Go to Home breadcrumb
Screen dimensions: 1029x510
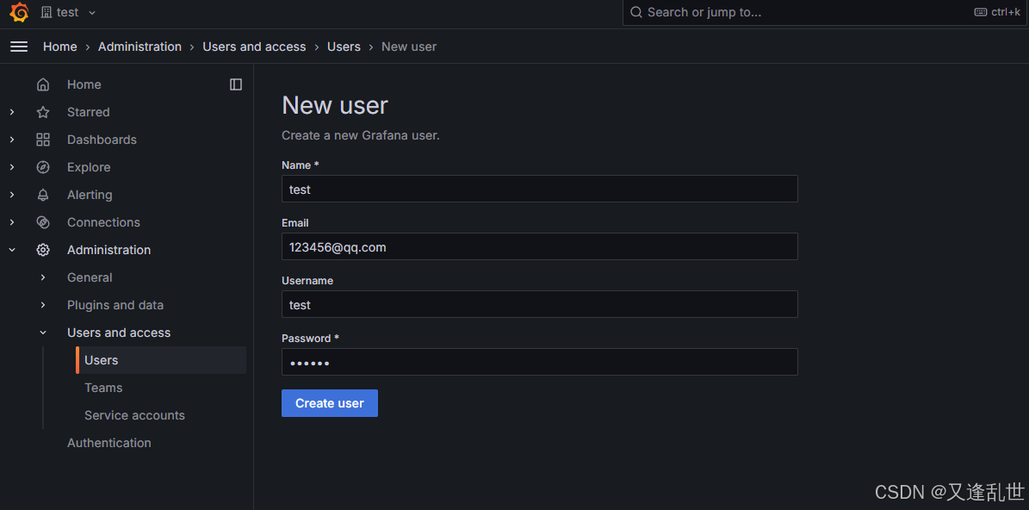[59, 47]
